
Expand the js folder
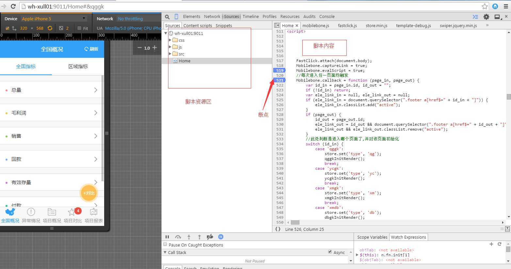click(x=170, y=47)
